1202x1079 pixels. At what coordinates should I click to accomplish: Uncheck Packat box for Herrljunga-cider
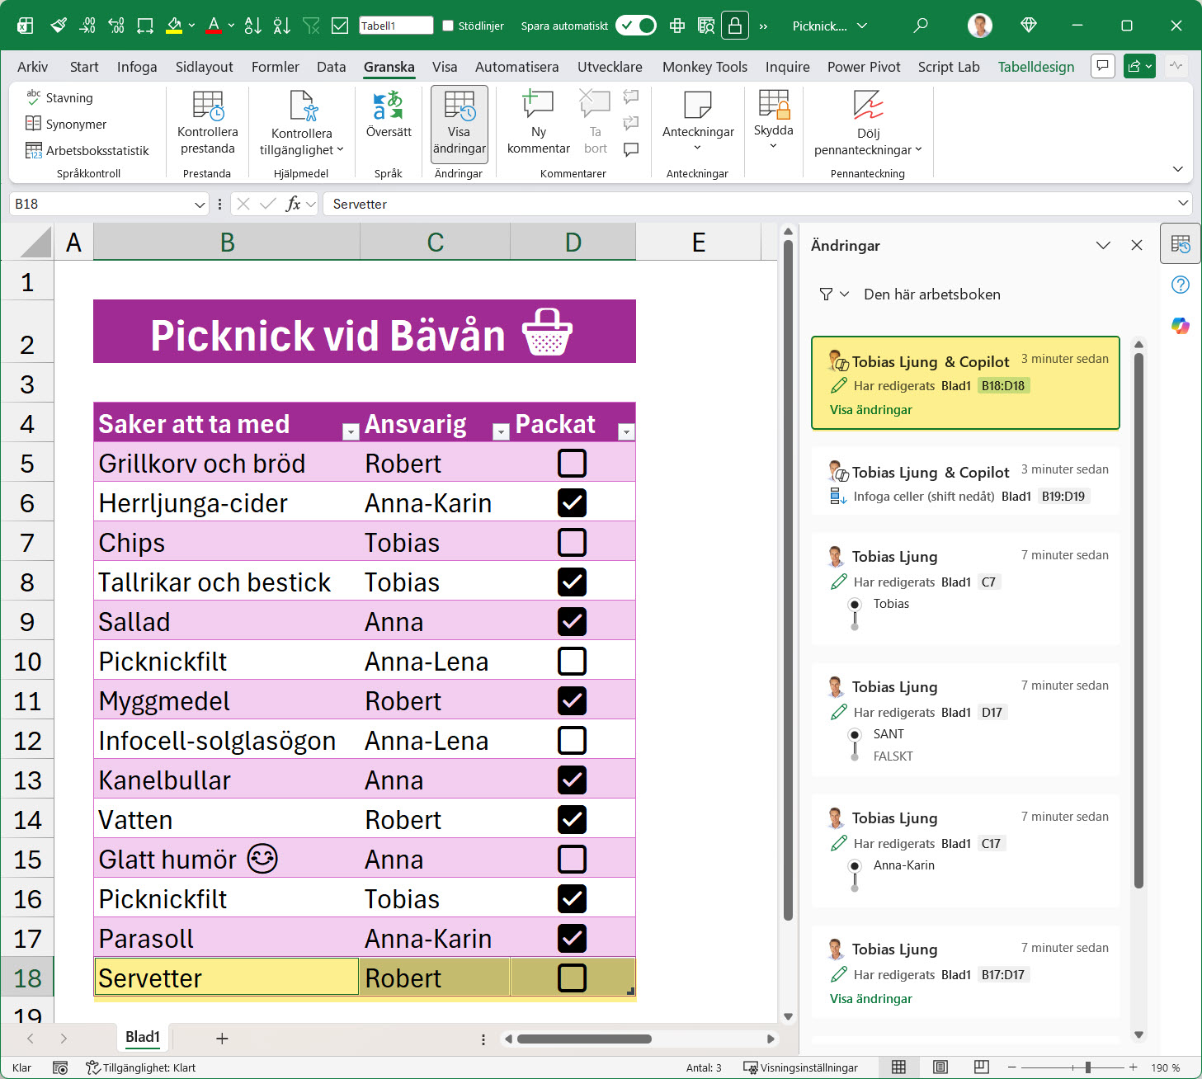[x=573, y=502]
